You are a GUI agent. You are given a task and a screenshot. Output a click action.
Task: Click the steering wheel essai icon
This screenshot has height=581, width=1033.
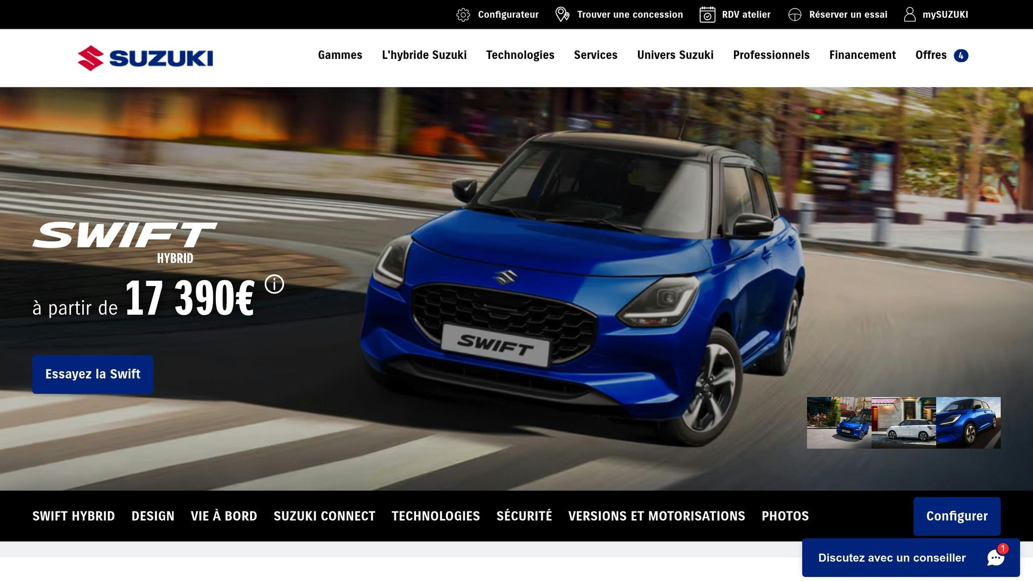pyautogui.click(x=795, y=14)
